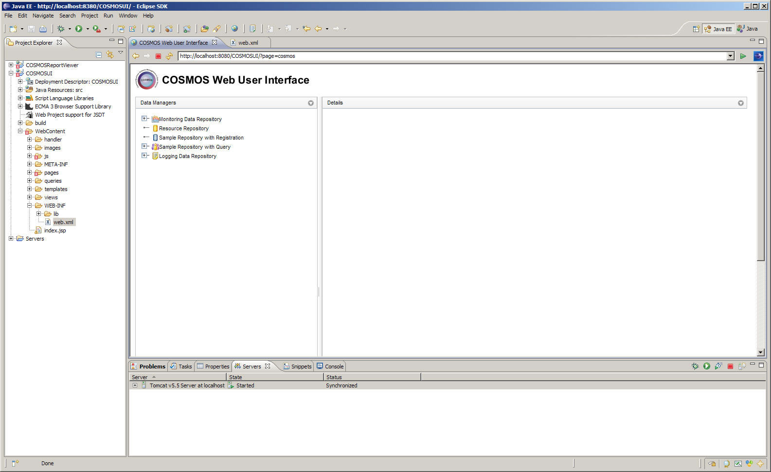Click the COSMOS logo image

click(x=147, y=79)
